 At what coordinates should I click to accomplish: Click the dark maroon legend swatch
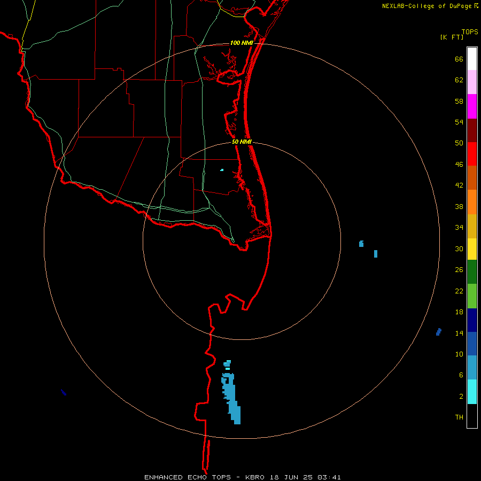[472, 130]
